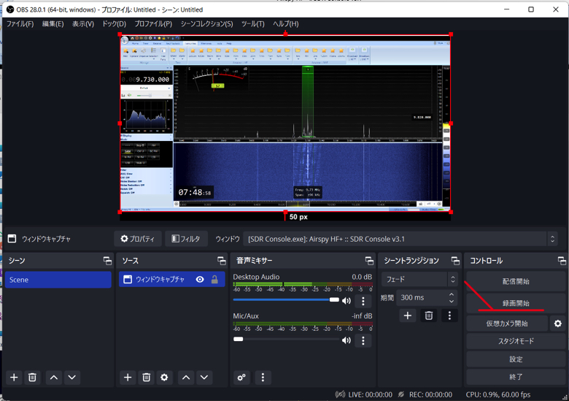Screen dimensions: 569x401
Task: Pop out the 音声ミキサー dock
Action: coord(369,261)
